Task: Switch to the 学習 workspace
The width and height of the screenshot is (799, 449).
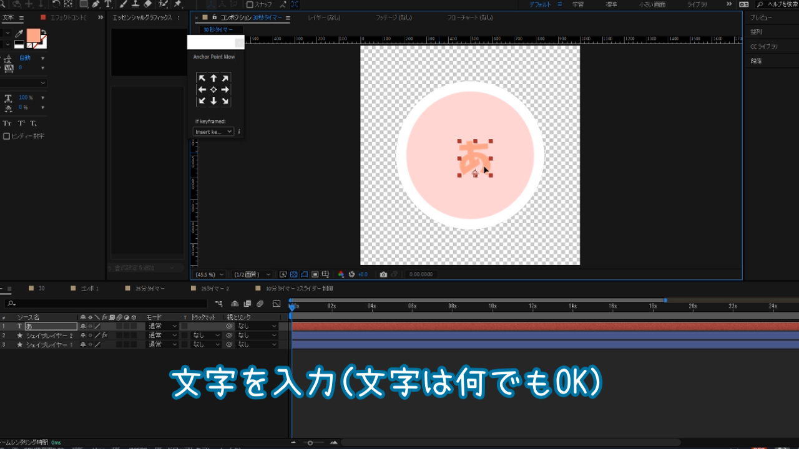Action: 578,4
